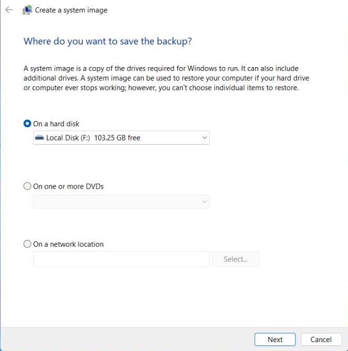Screen dimensions: 348x351
Task: Select the On a hard disk radio button
Action: (27, 124)
